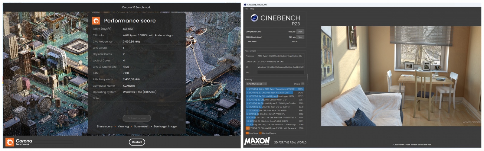Click the orange Your Score legend swatch

click(247, 133)
